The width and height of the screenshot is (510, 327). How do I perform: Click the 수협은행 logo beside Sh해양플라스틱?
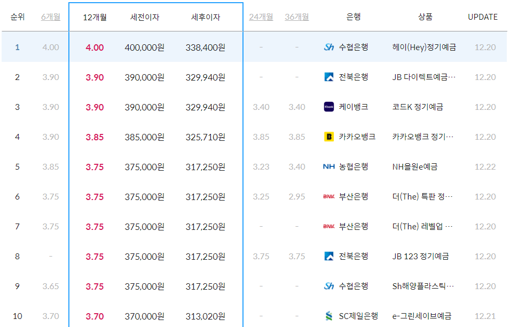[x=329, y=286]
